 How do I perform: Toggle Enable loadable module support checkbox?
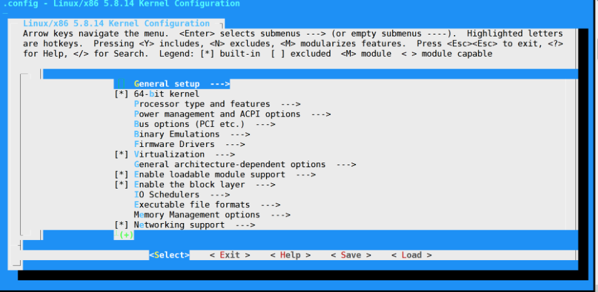pos(121,174)
